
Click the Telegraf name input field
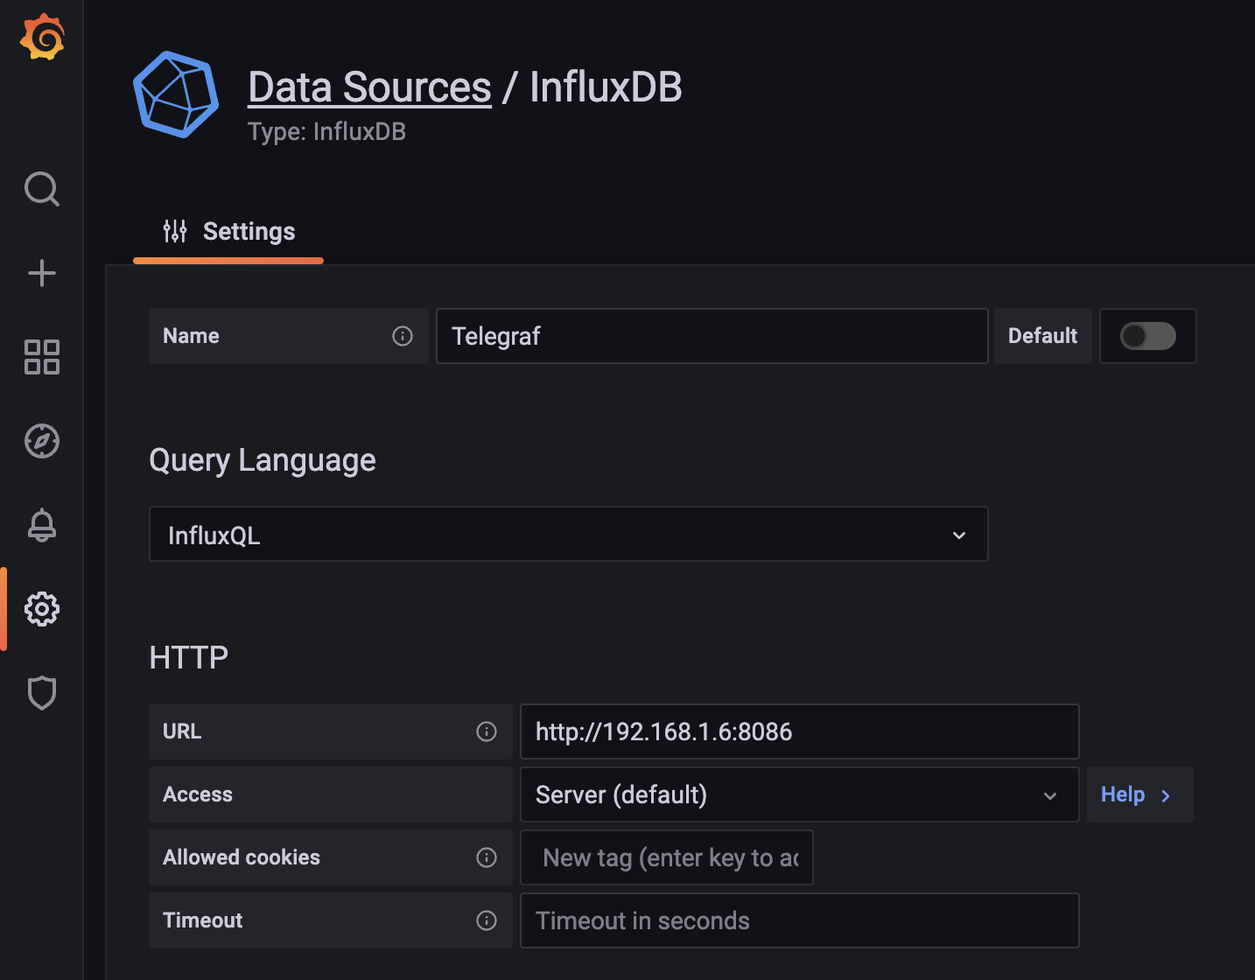712,336
